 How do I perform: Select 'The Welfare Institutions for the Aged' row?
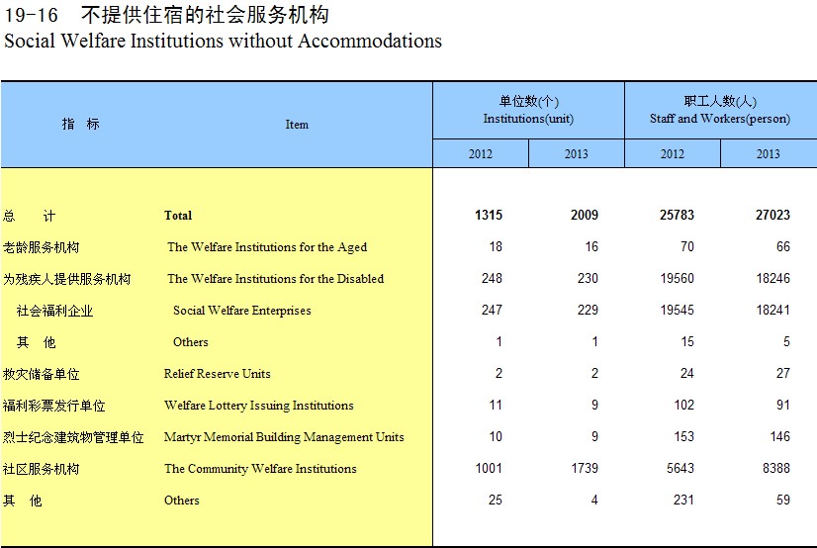[266, 247]
